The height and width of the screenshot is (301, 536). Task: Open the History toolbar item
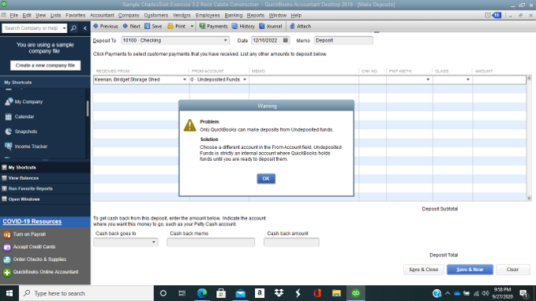[243, 26]
